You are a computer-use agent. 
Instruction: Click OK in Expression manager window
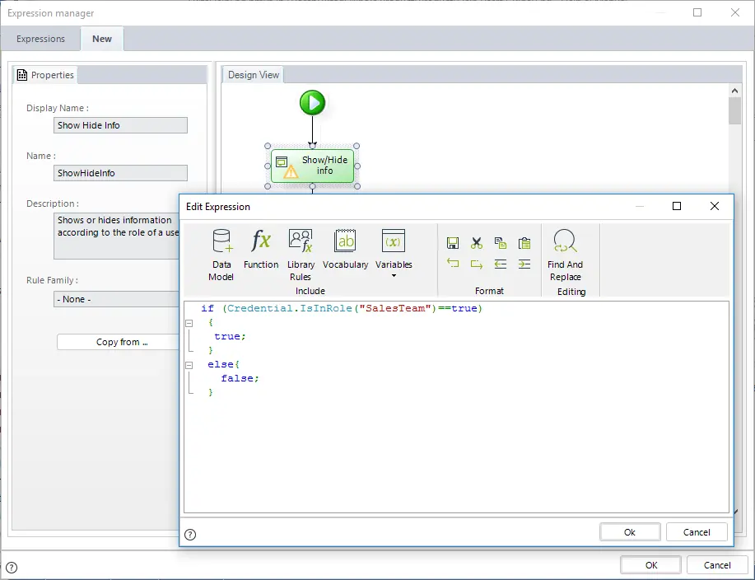(x=651, y=565)
